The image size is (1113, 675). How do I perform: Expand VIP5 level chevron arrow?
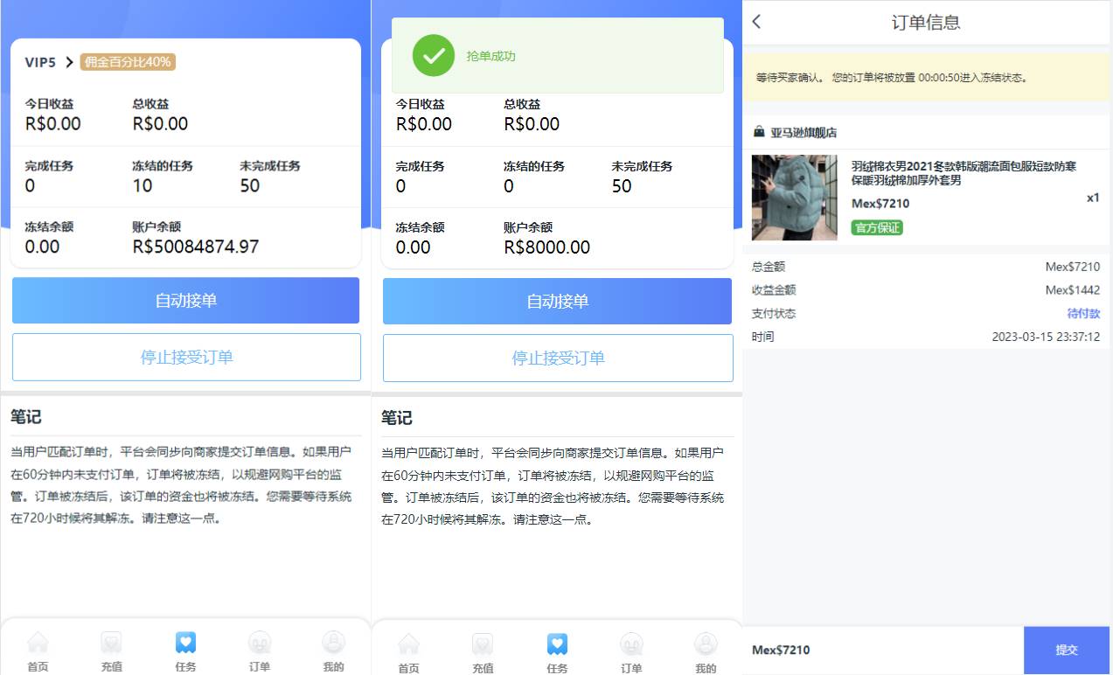pos(69,62)
